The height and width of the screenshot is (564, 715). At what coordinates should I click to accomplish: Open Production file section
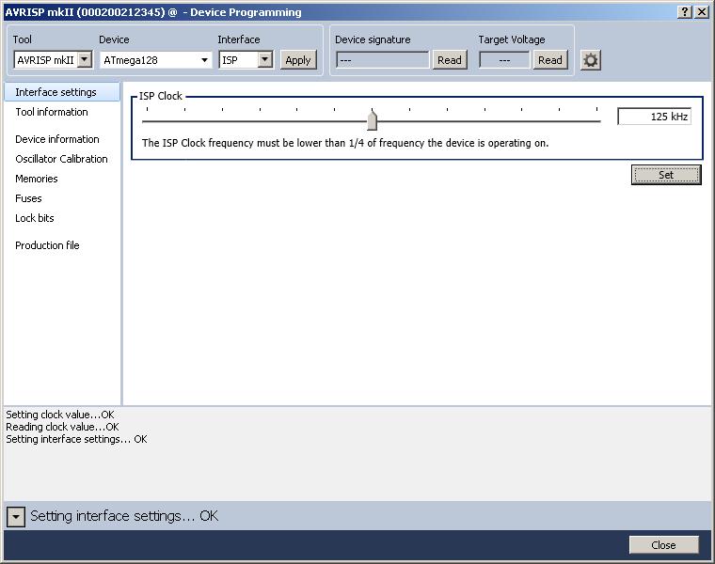point(47,245)
